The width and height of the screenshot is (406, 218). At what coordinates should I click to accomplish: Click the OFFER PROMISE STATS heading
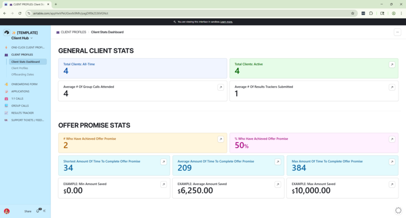[x=94, y=125]
